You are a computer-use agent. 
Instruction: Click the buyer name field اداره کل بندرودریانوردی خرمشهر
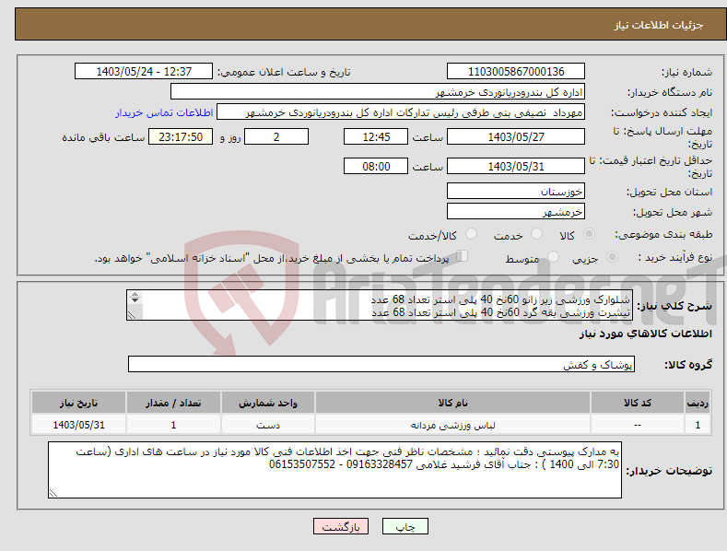(x=378, y=92)
